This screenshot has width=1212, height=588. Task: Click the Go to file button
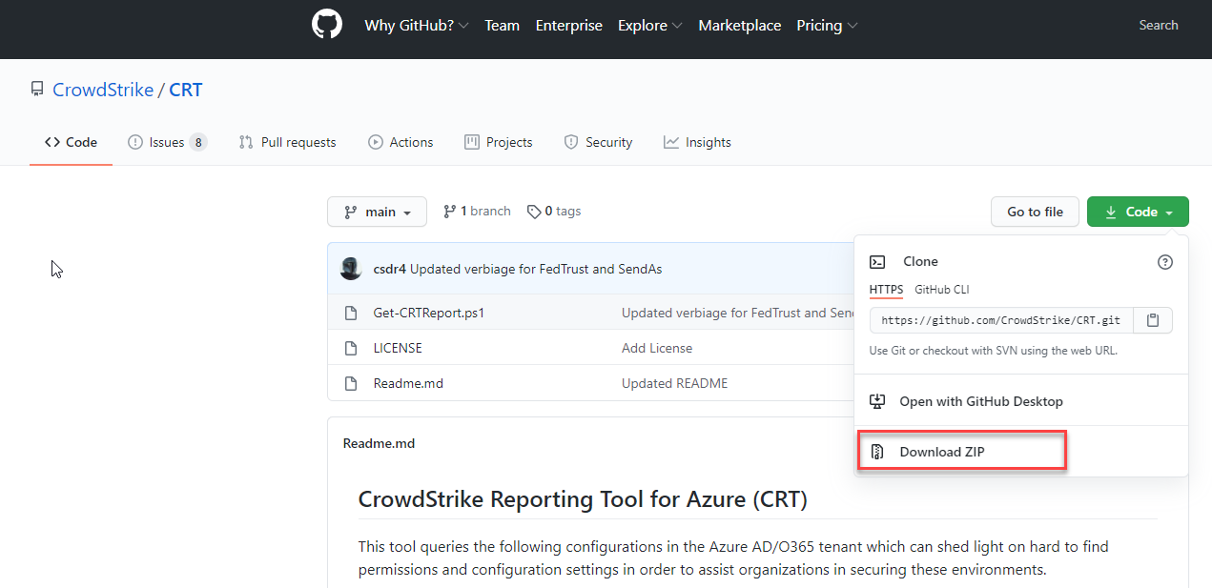point(1035,212)
